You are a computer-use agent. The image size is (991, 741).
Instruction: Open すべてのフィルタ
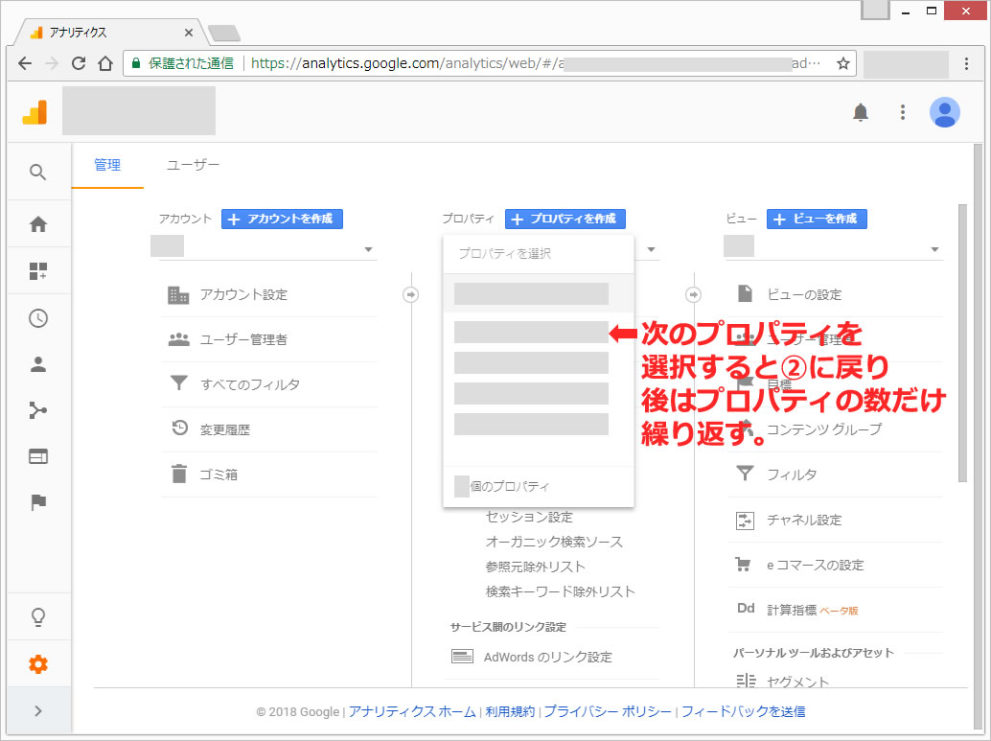pos(249,384)
